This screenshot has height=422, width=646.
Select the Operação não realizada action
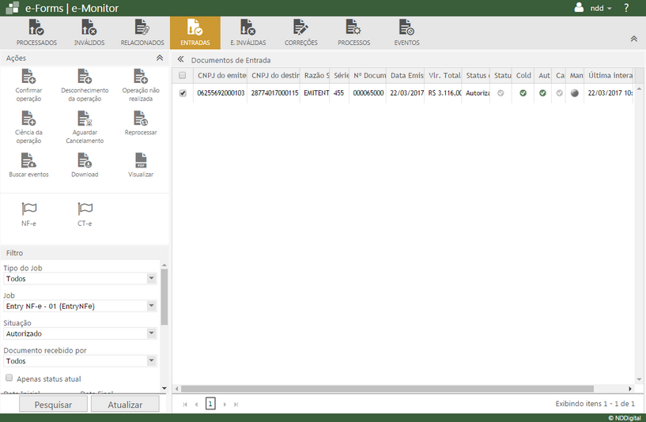click(141, 77)
